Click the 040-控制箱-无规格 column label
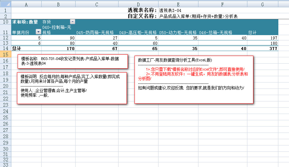Screen dimensions: 289x167 pyautogui.click(x=57, y=29)
